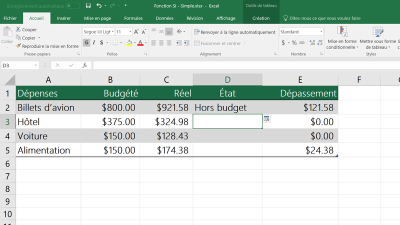Open the font name dropdown Segoe UI Light
Image resolution: width=400 pixels, height=225 pixels.
tap(97, 32)
